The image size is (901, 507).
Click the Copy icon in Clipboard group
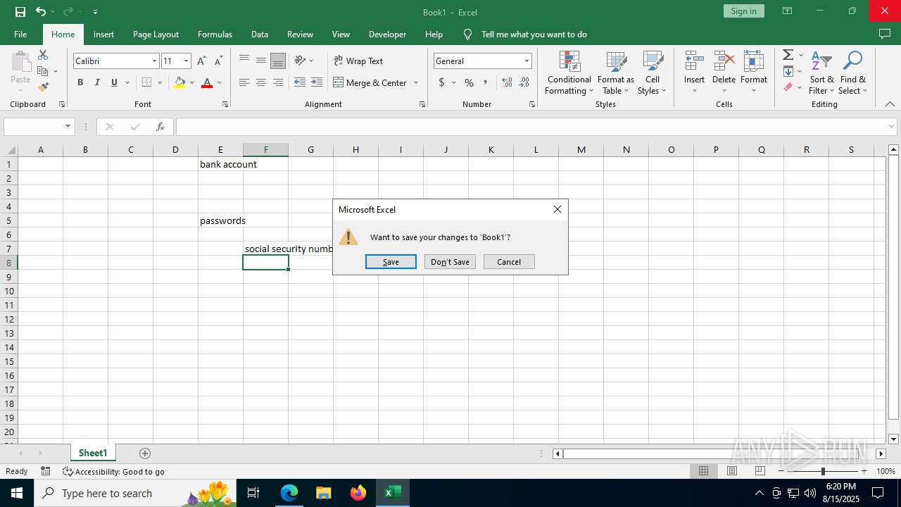[43, 71]
